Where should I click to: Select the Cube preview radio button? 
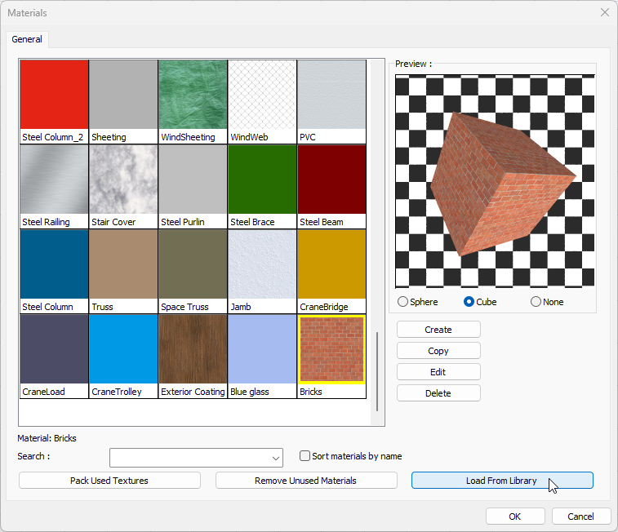[469, 302]
